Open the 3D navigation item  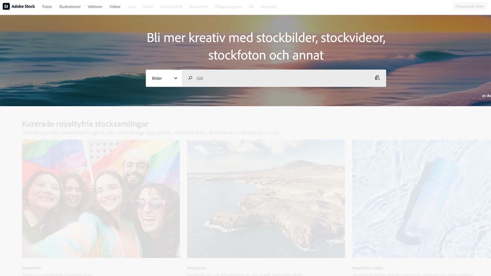pos(251,7)
